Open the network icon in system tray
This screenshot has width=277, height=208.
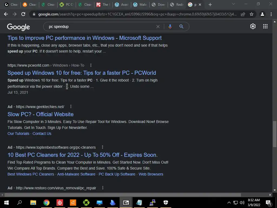(x=236, y=203)
